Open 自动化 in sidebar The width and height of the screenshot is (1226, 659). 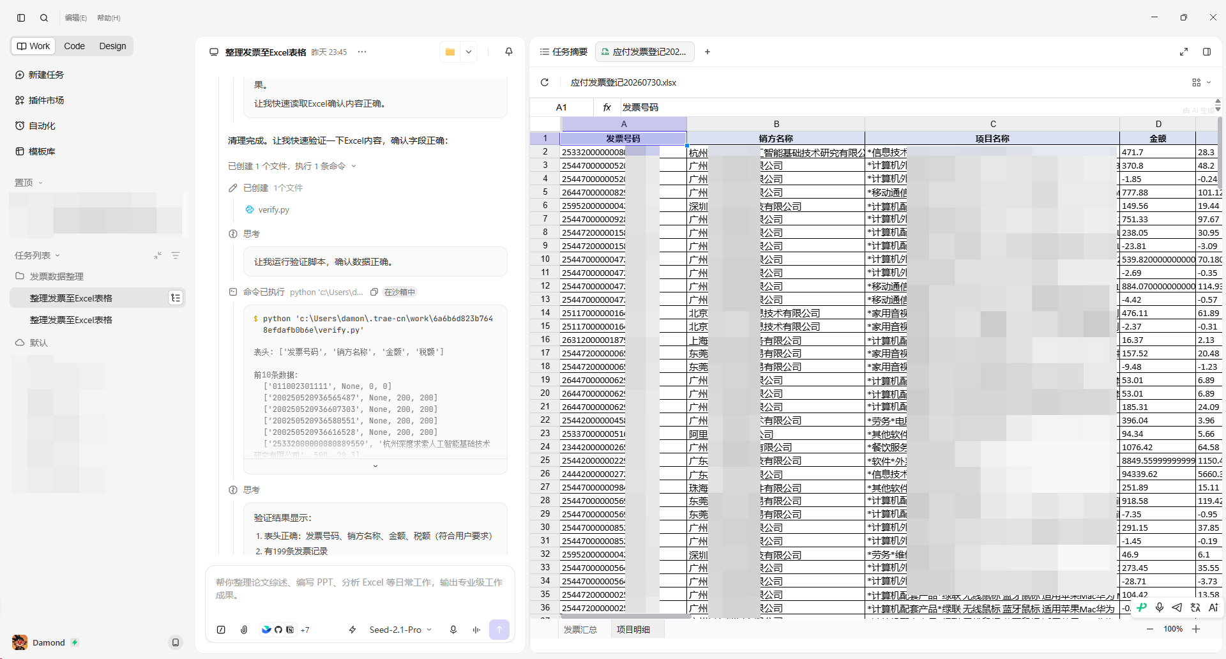(x=36, y=126)
